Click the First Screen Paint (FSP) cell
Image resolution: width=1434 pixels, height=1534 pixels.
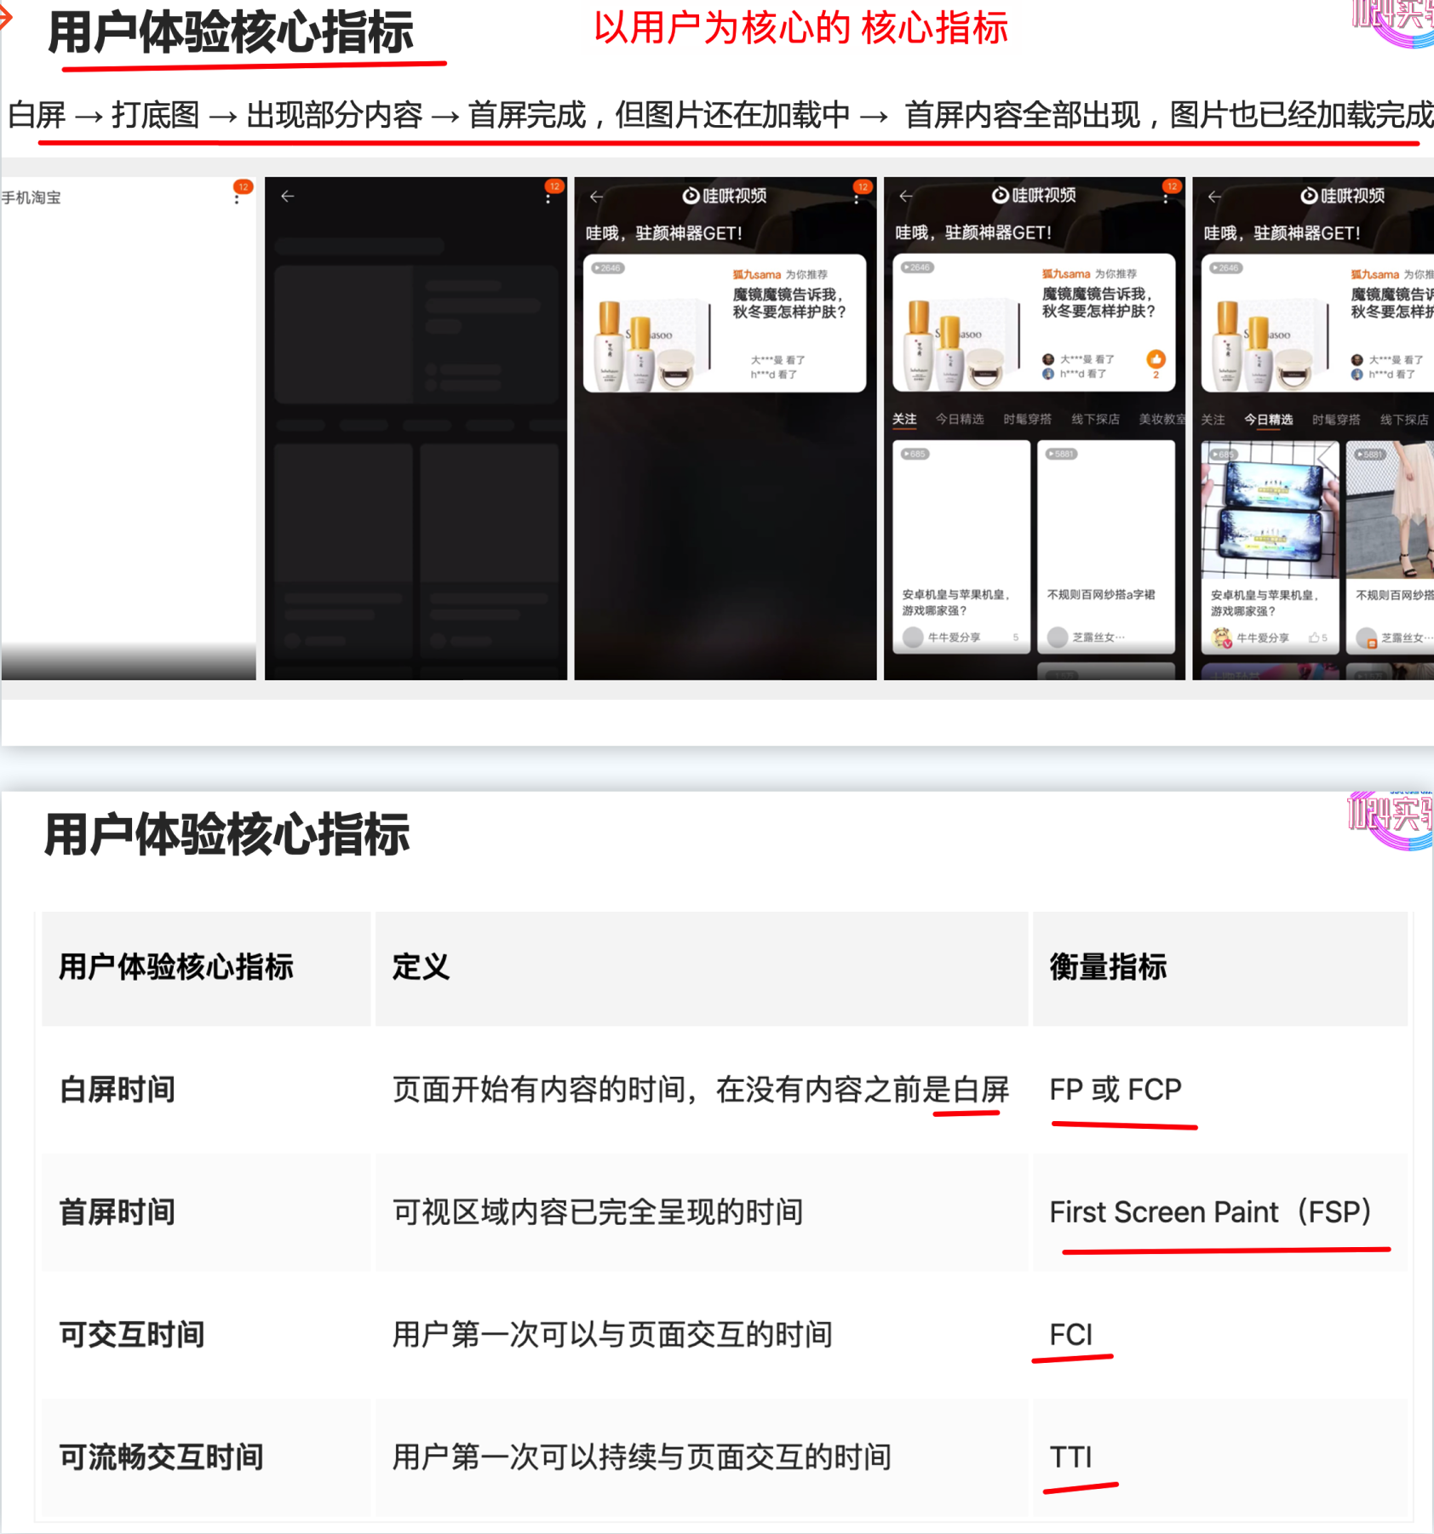(1210, 1212)
